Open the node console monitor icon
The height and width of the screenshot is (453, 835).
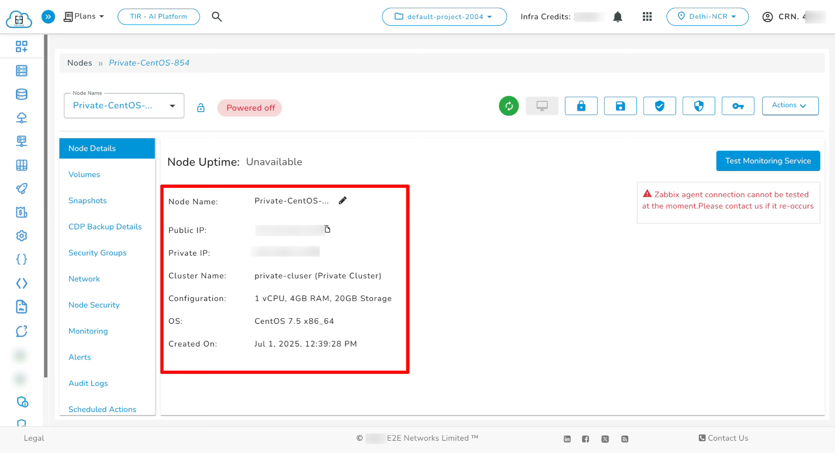(542, 105)
